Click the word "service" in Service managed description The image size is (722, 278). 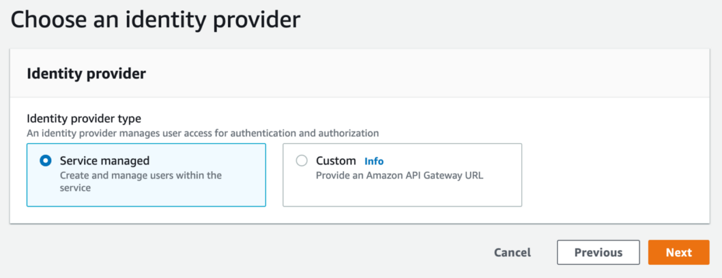(x=75, y=188)
